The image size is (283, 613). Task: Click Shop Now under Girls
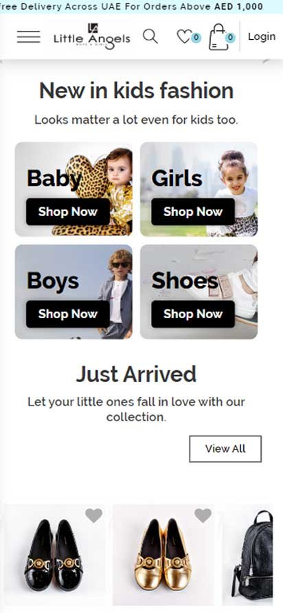click(193, 212)
